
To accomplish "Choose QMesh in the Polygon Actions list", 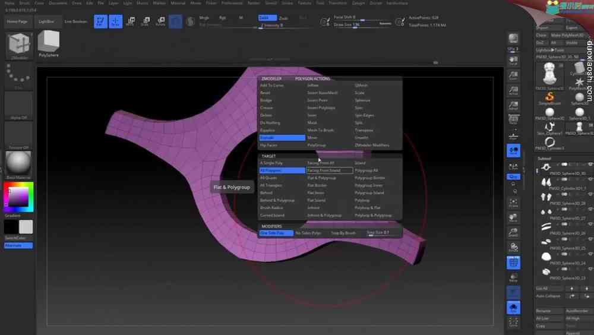I will click(x=361, y=86).
